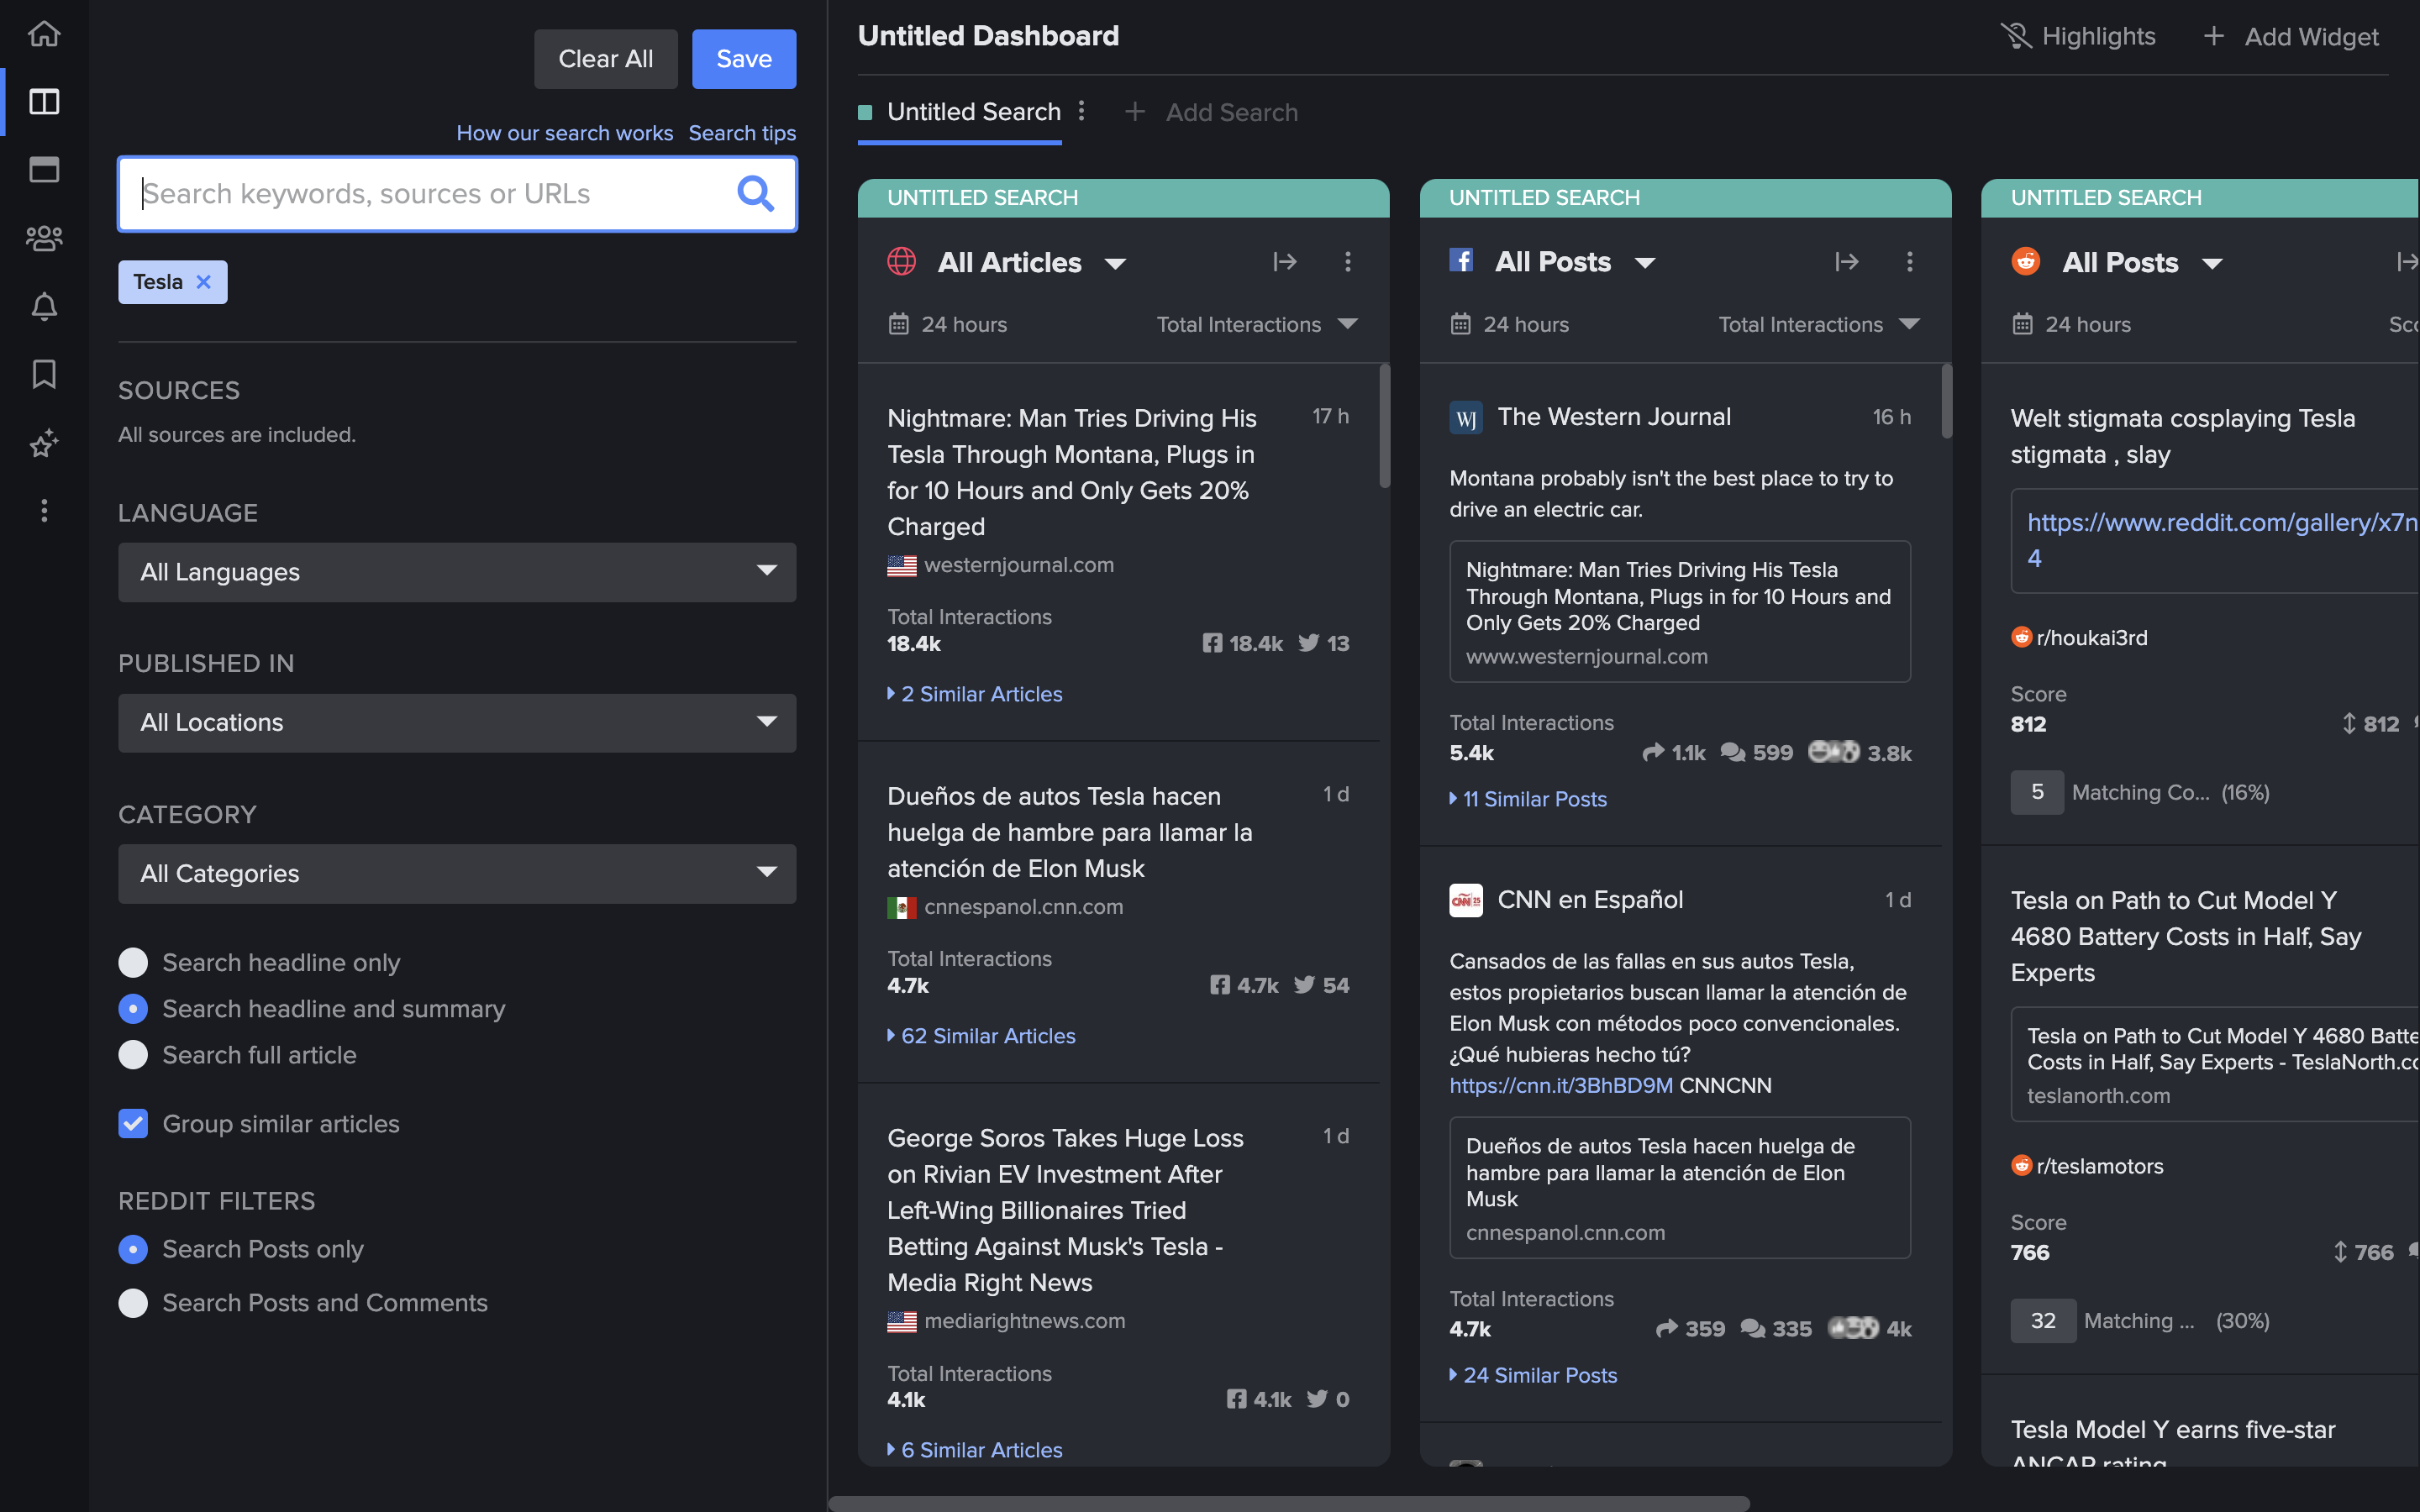Click the calendar icon in All Articles column
This screenshot has height=1512, width=2420.
click(x=899, y=324)
